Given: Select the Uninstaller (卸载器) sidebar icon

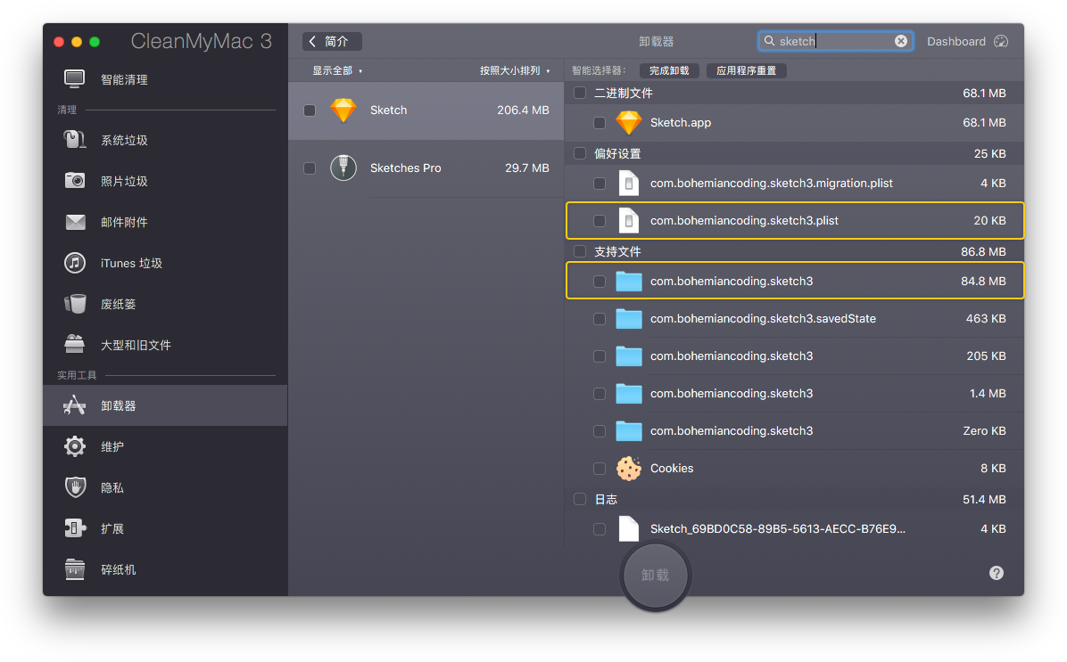Looking at the screenshot, I should 74,405.
